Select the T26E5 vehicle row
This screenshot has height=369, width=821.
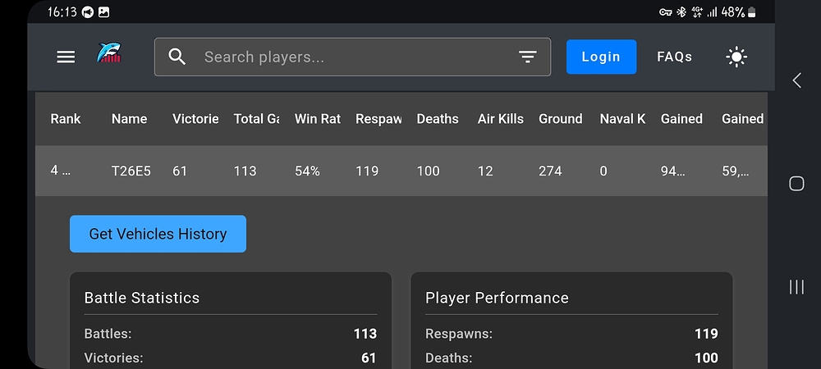(131, 171)
